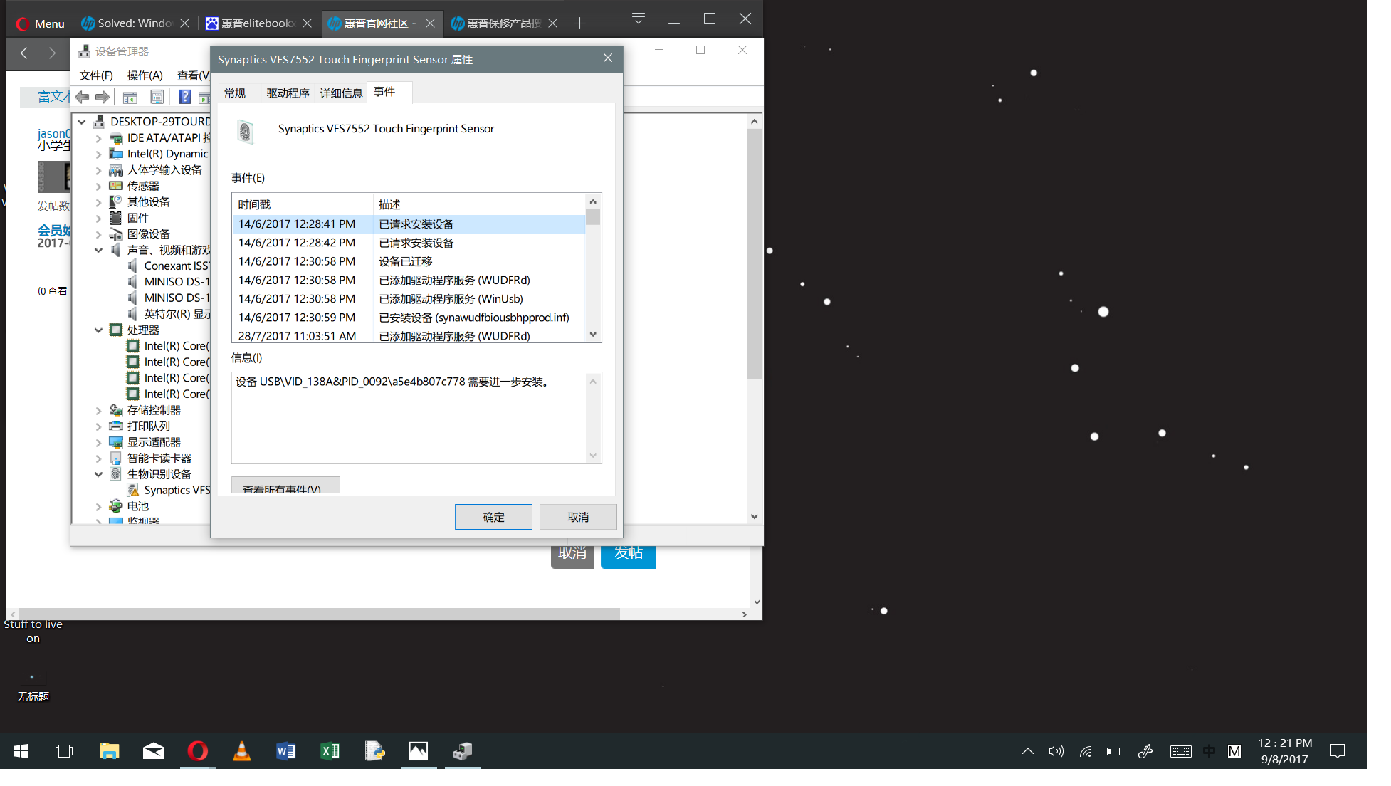Image resolution: width=1391 pixels, height=786 pixels.
Task: Select the 事件 tab
Action: [x=384, y=92]
